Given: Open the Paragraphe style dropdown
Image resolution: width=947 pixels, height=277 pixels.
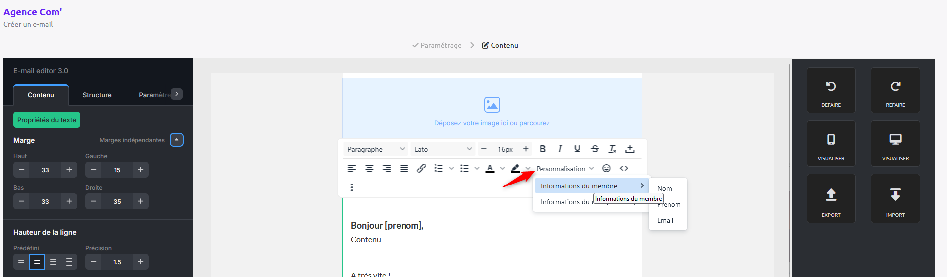Looking at the screenshot, I should coord(376,149).
